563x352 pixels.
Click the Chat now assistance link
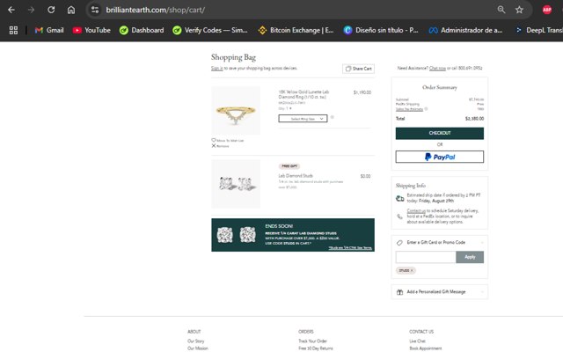[x=437, y=69]
